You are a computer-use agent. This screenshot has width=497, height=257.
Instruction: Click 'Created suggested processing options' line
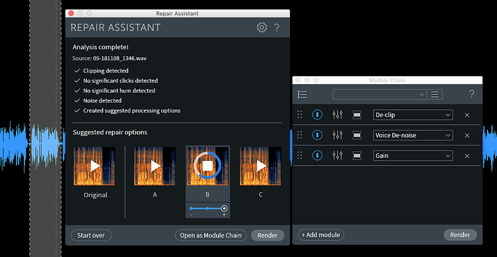pyautogui.click(x=132, y=111)
